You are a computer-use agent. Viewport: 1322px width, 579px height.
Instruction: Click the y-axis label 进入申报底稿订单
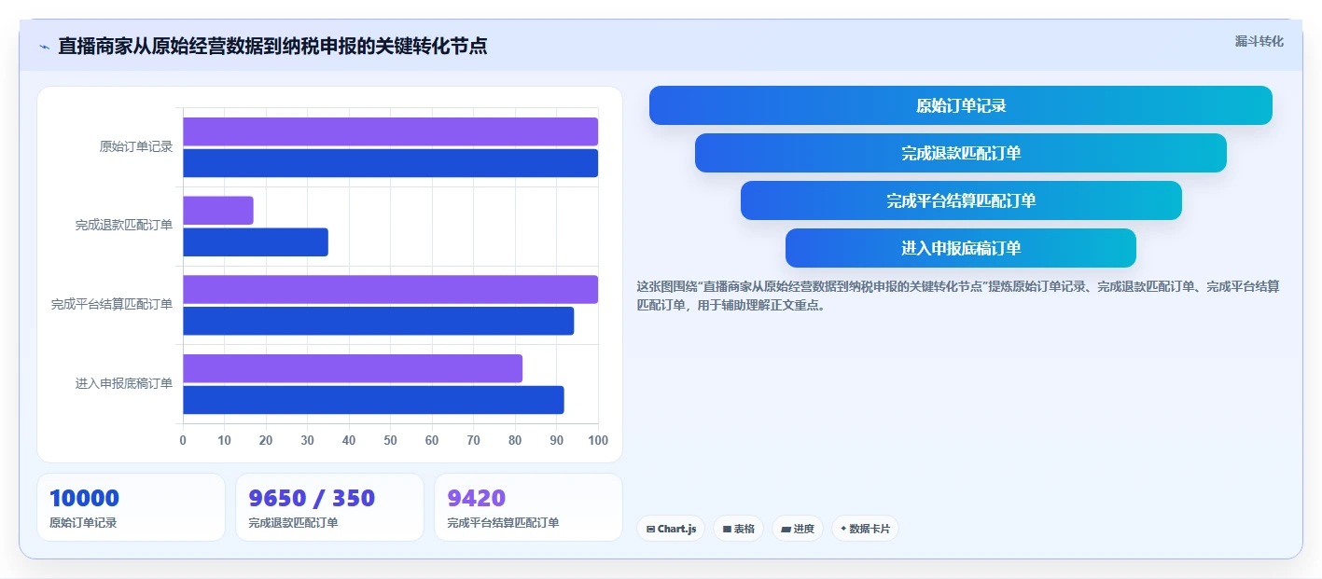coord(124,383)
